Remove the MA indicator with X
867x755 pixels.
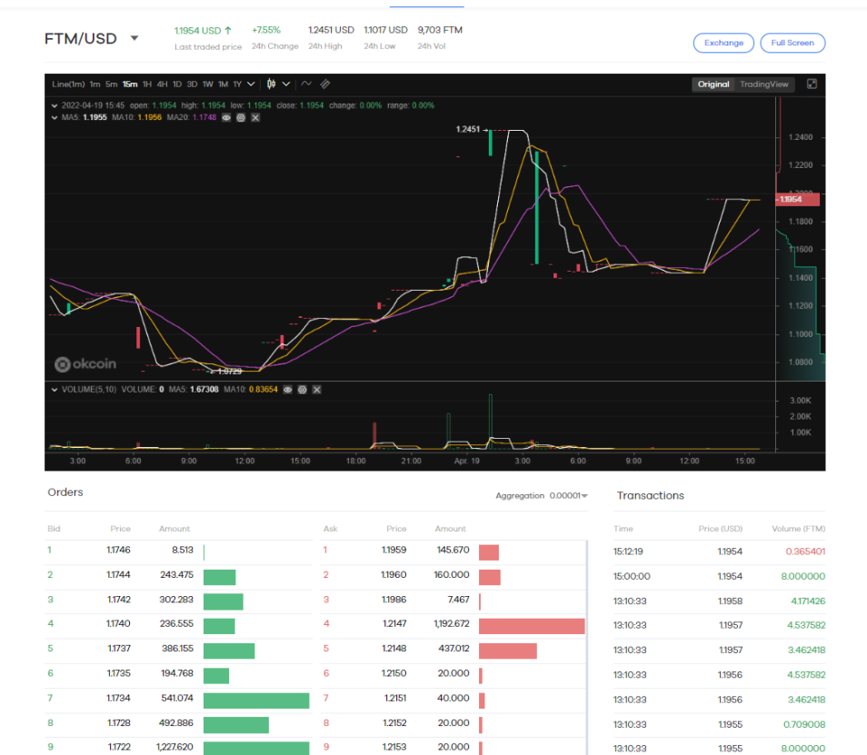pos(255,118)
